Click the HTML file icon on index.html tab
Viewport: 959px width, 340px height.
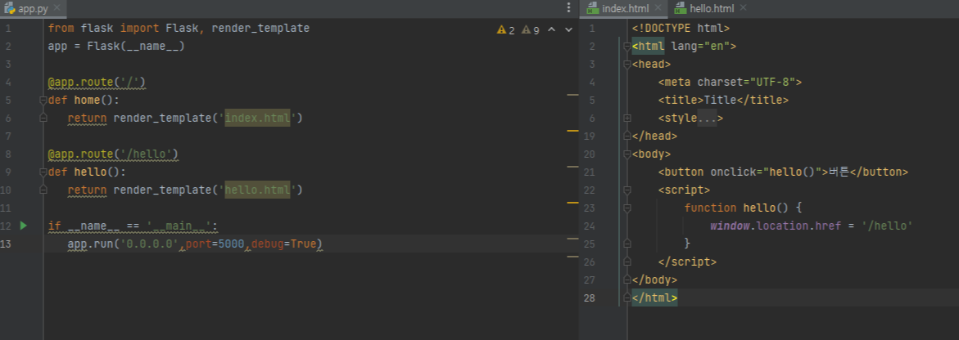point(592,8)
